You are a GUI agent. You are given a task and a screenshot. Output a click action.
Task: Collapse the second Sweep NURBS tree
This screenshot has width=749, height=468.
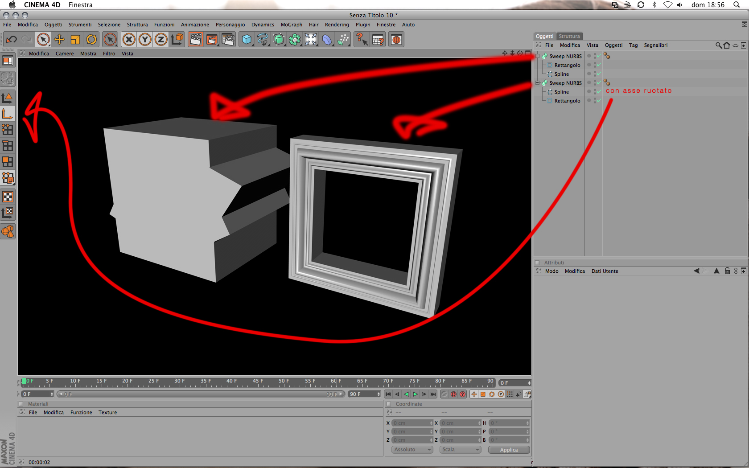[538, 83]
